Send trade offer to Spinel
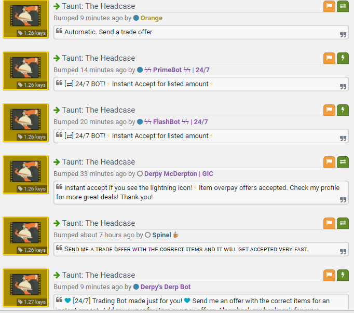Image resolution: width=354 pixels, height=313 pixels. click(343, 223)
